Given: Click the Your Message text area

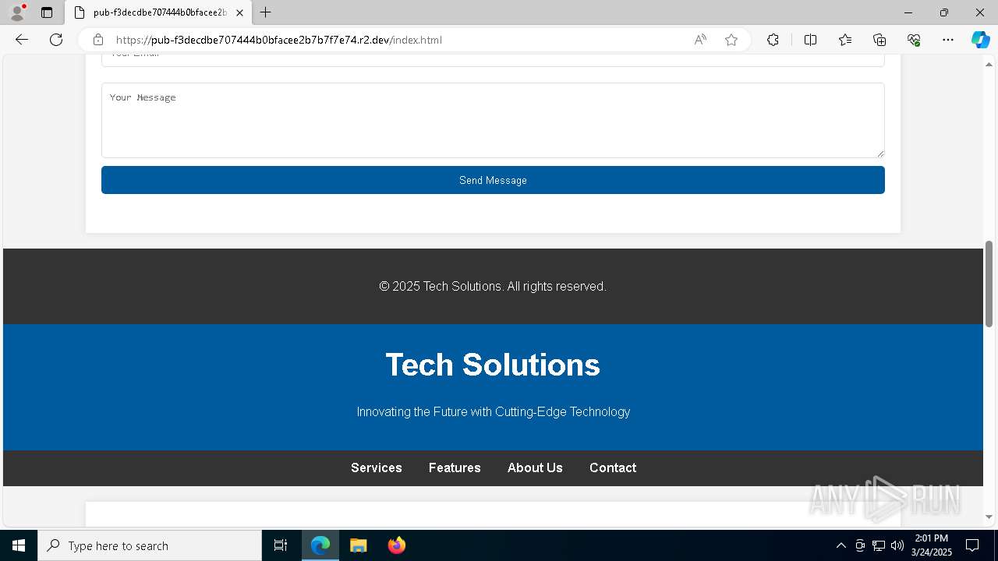Looking at the screenshot, I should [493, 121].
